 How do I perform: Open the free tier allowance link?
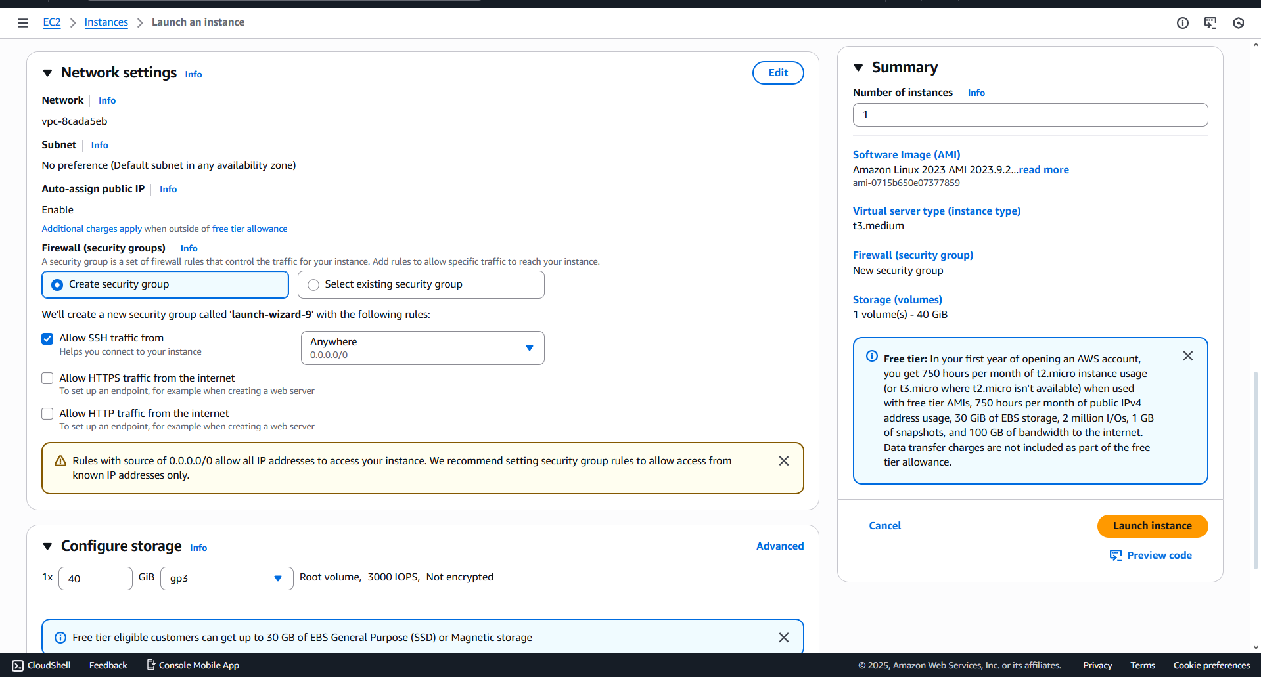click(249, 229)
